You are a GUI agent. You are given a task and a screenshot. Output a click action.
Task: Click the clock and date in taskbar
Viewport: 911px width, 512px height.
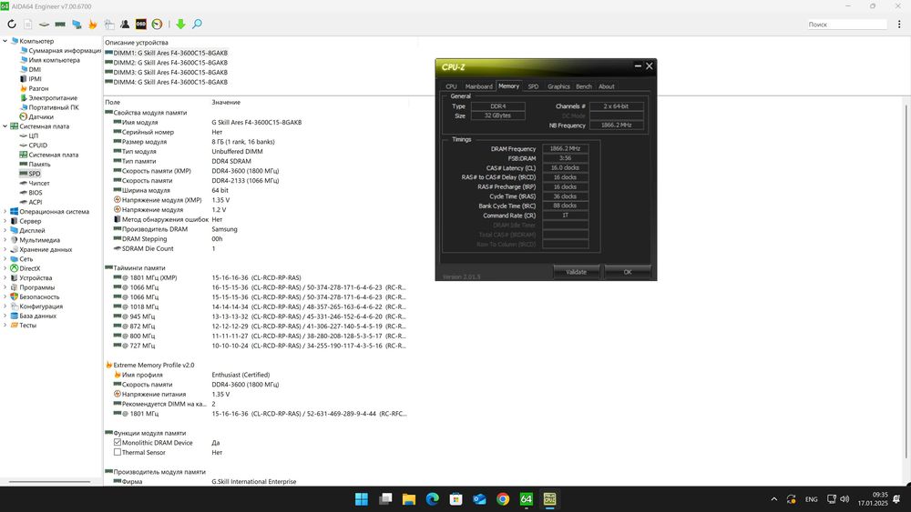click(873, 499)
